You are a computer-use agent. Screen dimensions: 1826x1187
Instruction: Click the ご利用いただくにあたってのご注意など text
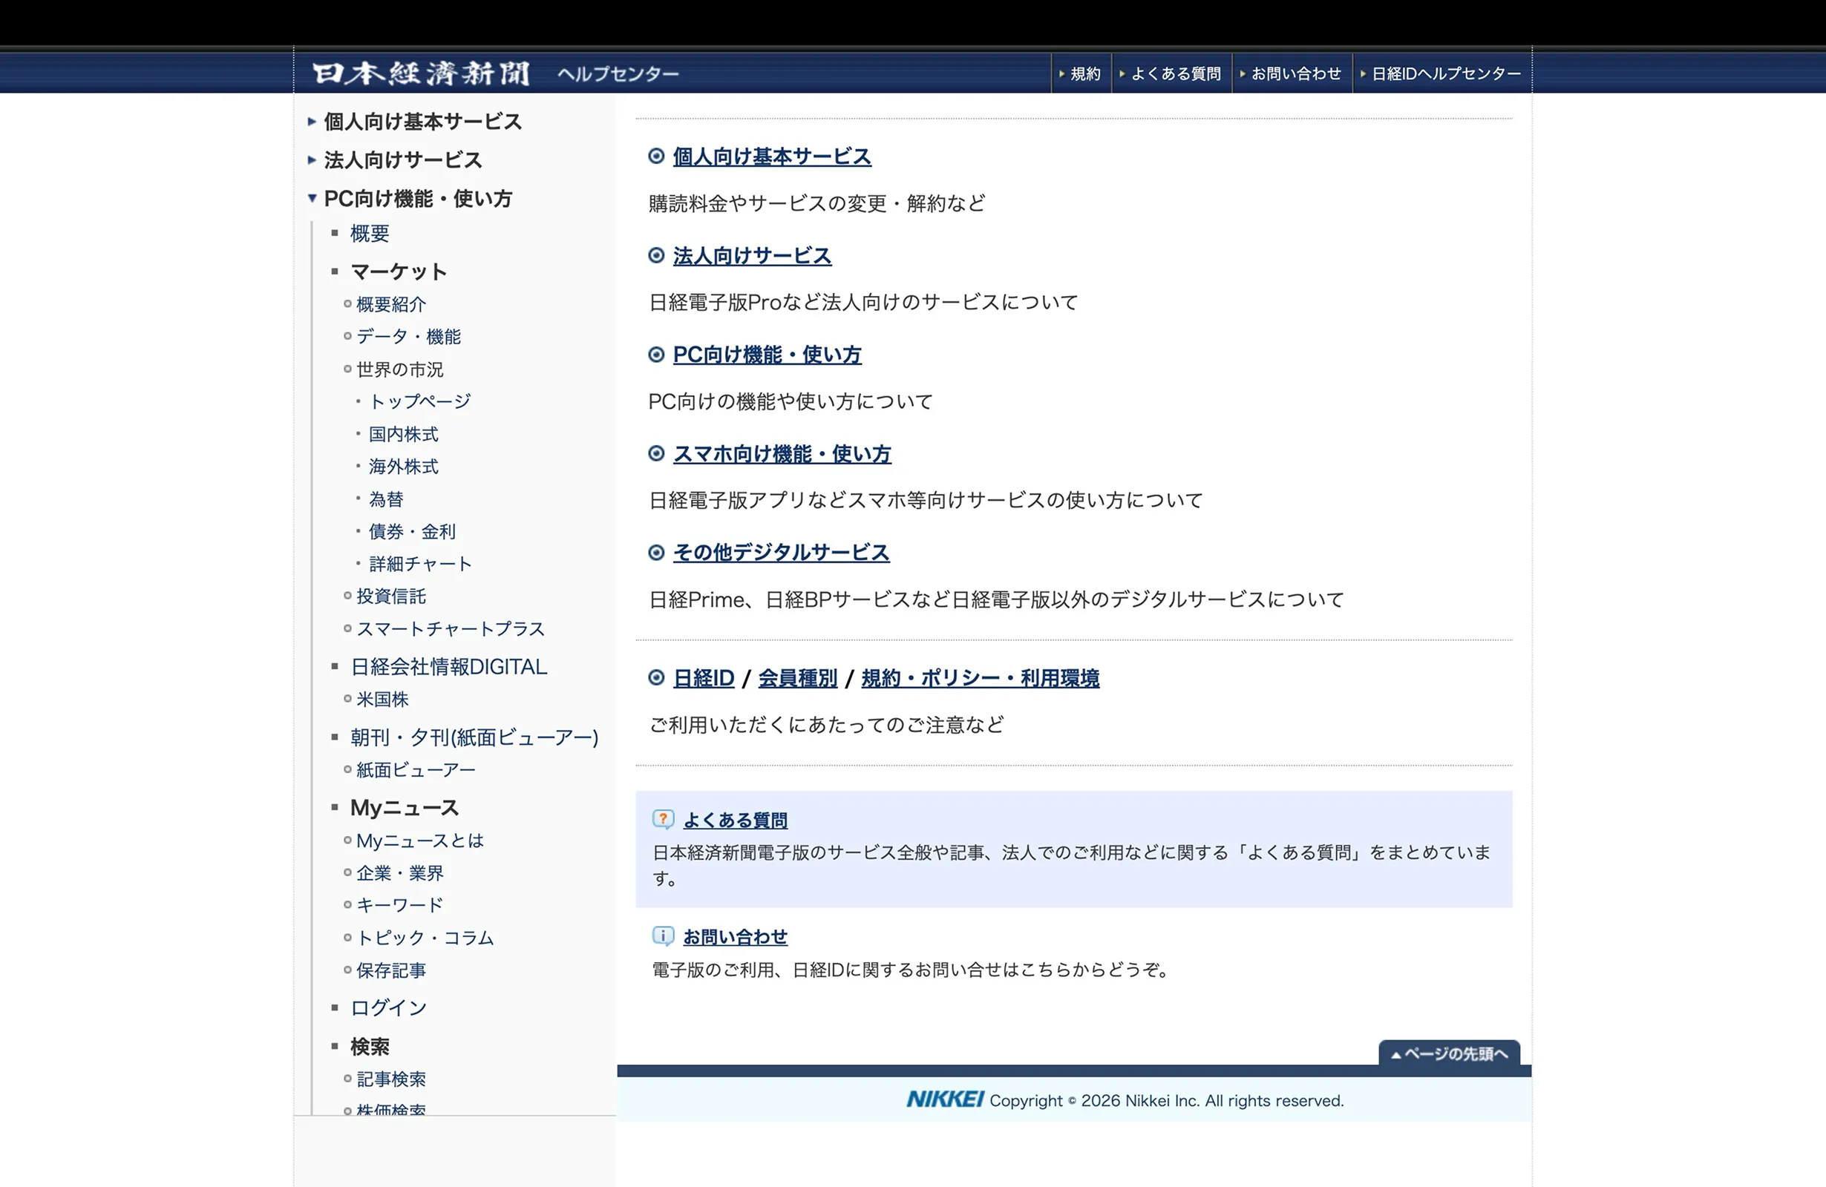tap(826, 725)
